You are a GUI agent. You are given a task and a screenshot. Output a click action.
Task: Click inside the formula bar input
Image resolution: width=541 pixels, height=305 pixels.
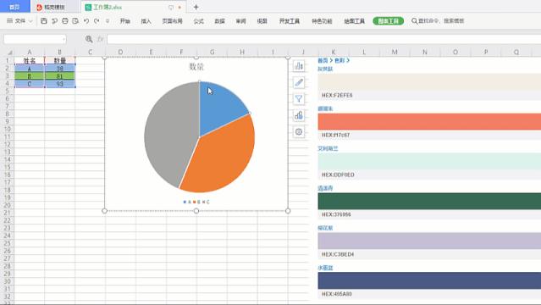coord(323,39)
